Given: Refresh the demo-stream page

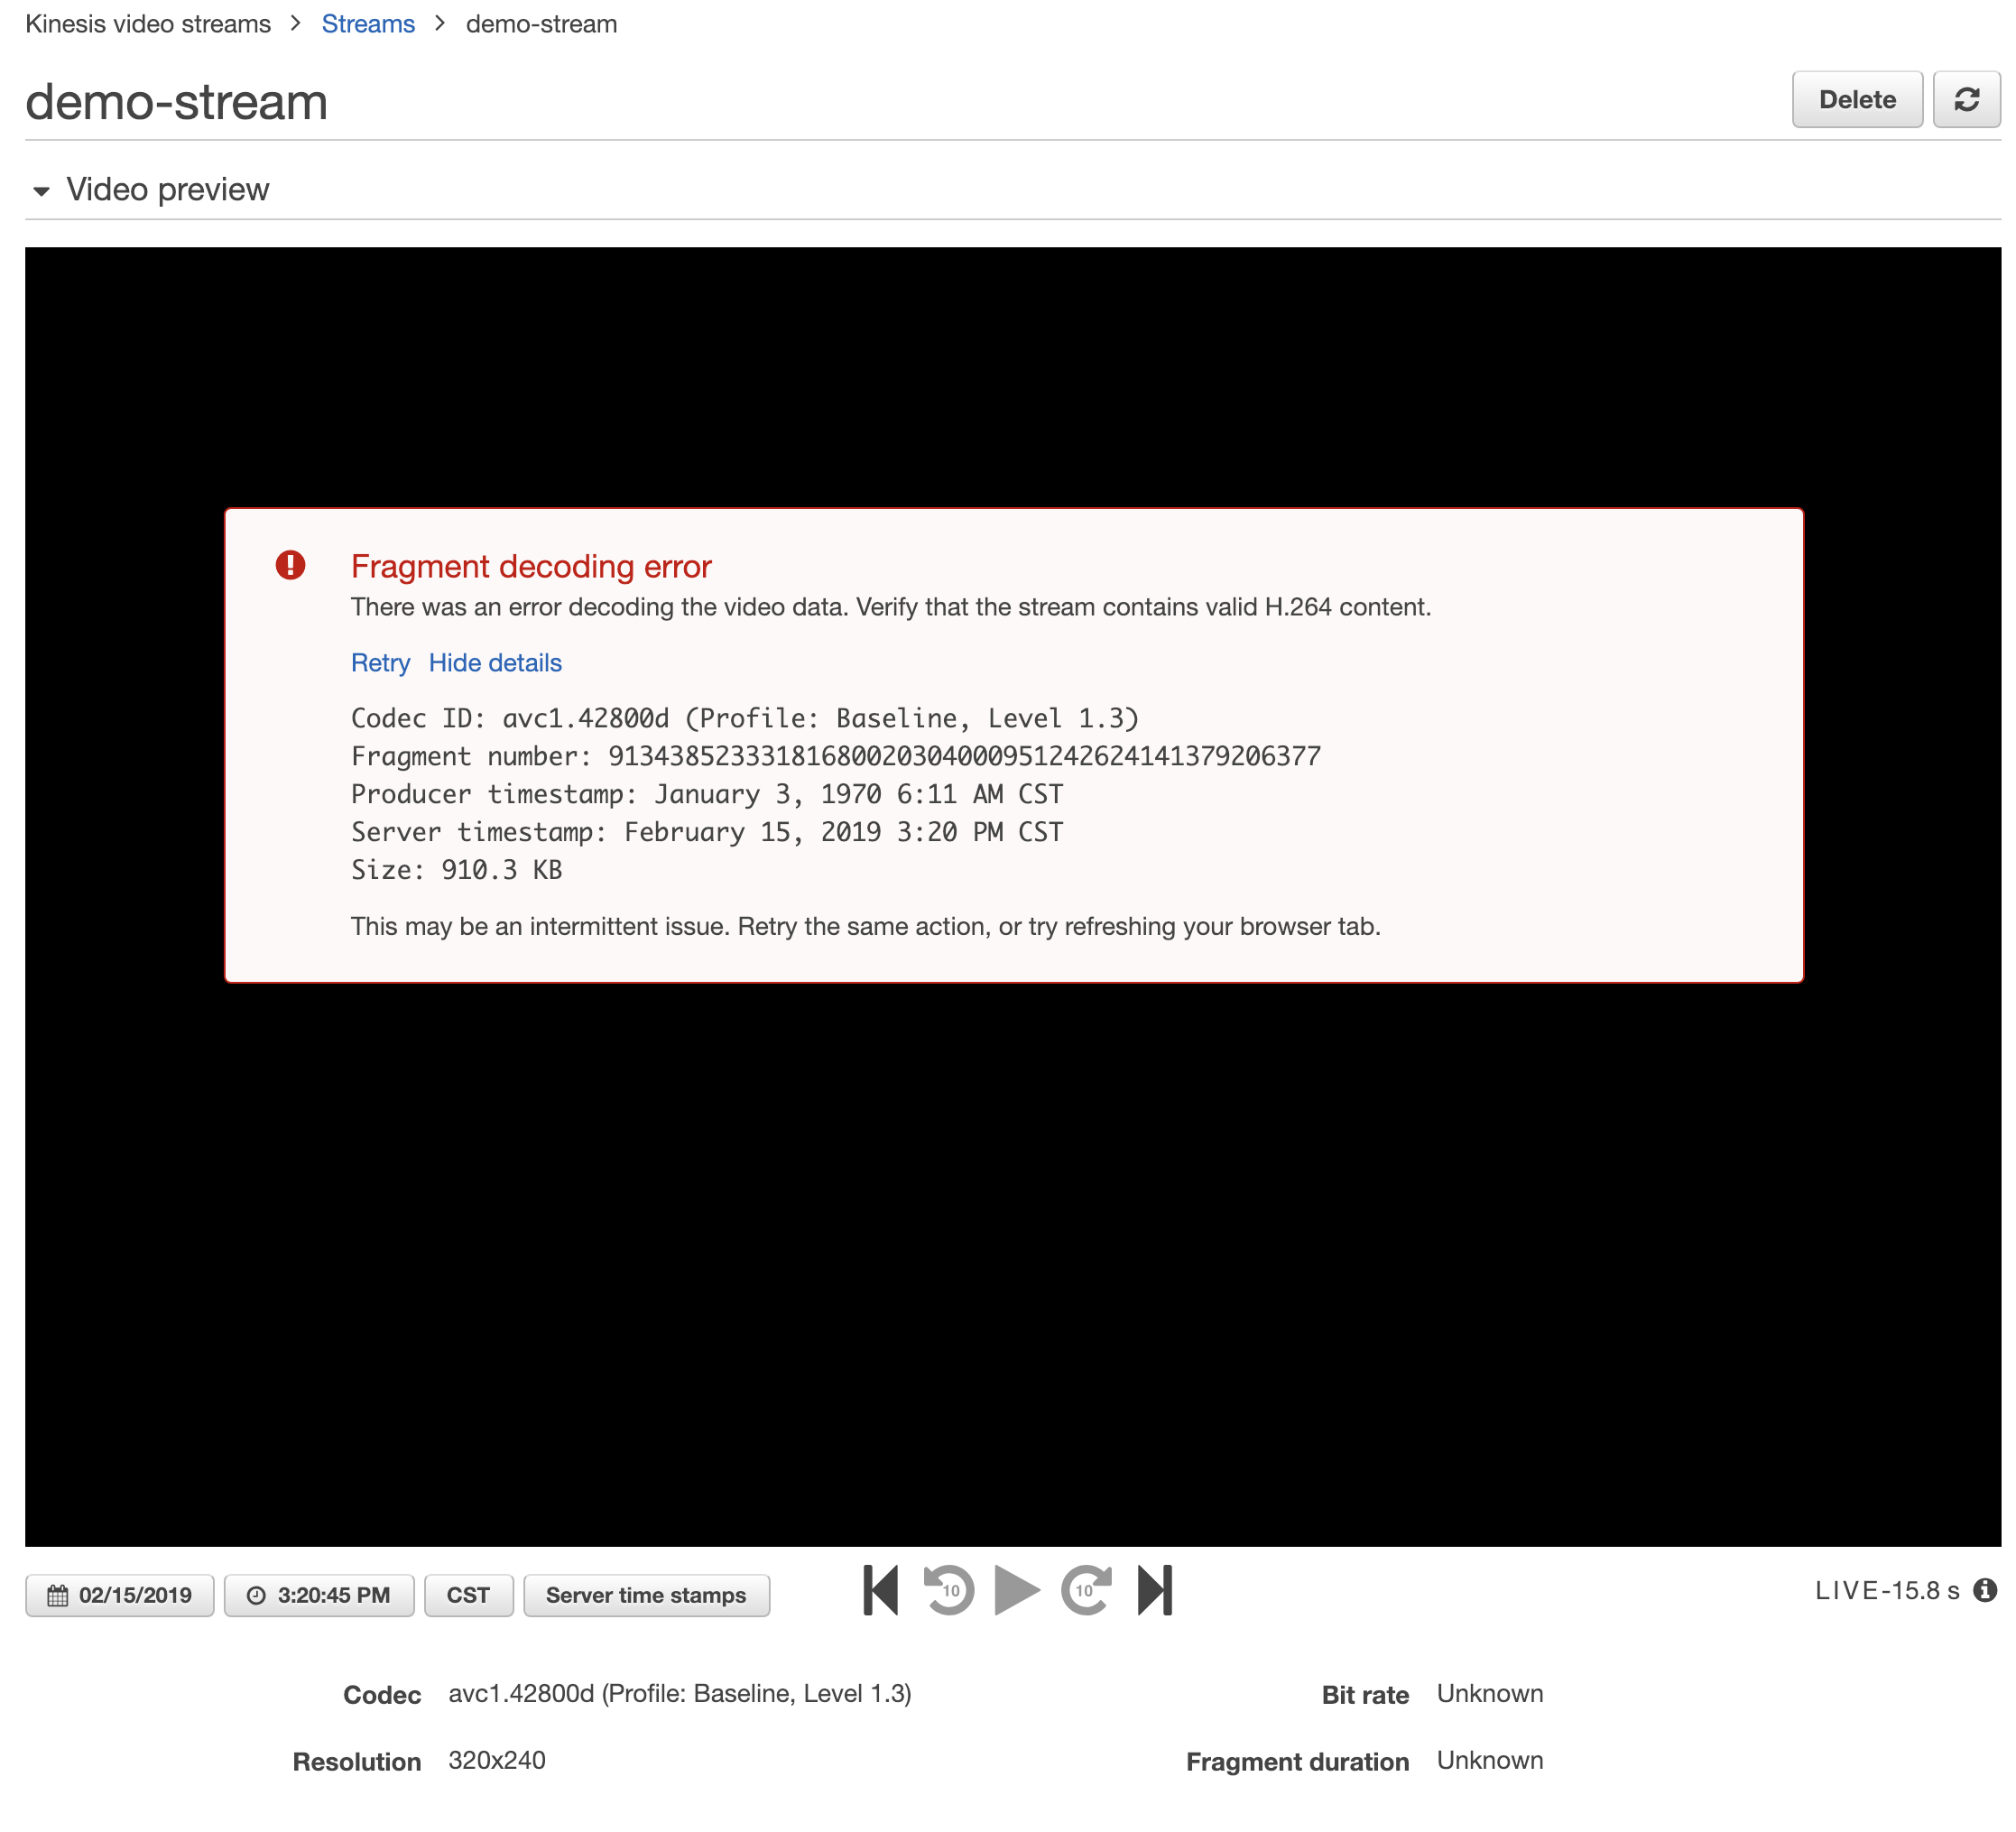Looking at the screenshot, I should [x=1967, y=99].
